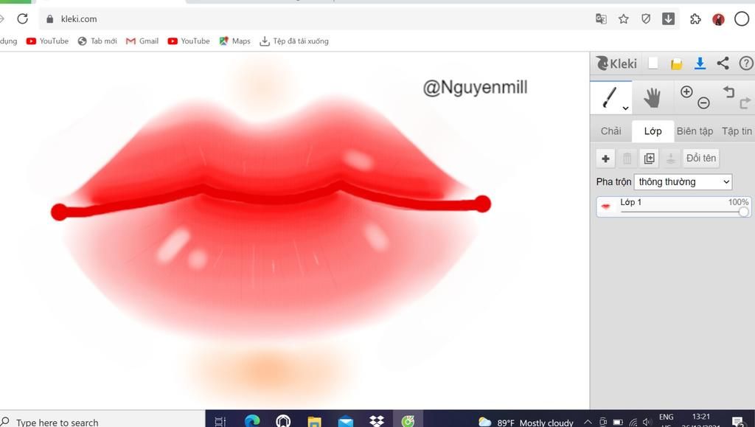Open Dropbox from the taskbar
The image size is (755, 427).
[x=377, y=421]
